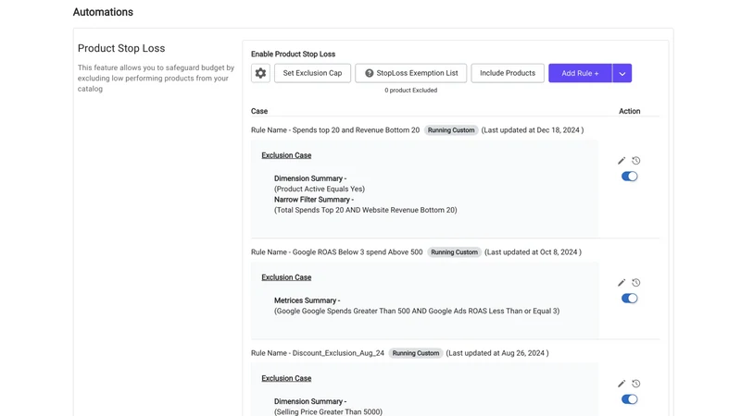
Task: Click Running Custom badge of Google ROAS rule
Action: pos(454,252)
